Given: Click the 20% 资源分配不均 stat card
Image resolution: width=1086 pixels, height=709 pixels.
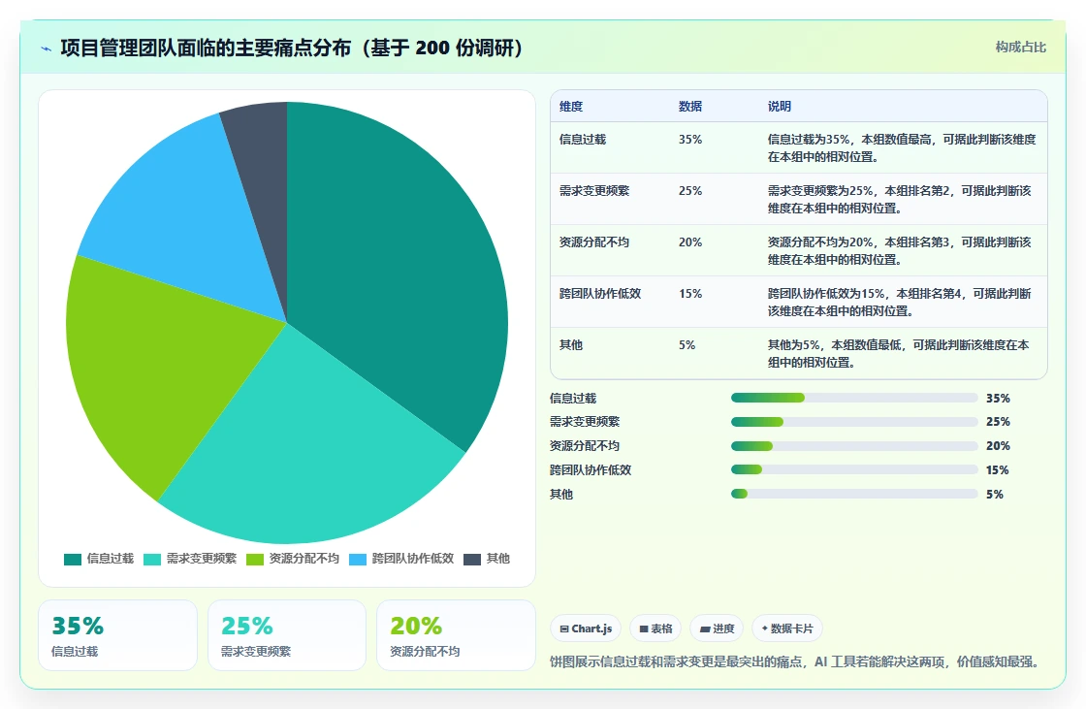Looking at the screenshot, I should pos(456,635).
